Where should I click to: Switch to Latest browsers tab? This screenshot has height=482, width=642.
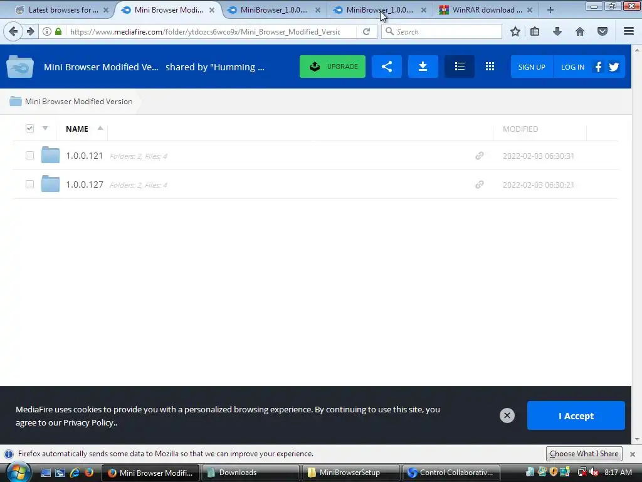[61, 10]
